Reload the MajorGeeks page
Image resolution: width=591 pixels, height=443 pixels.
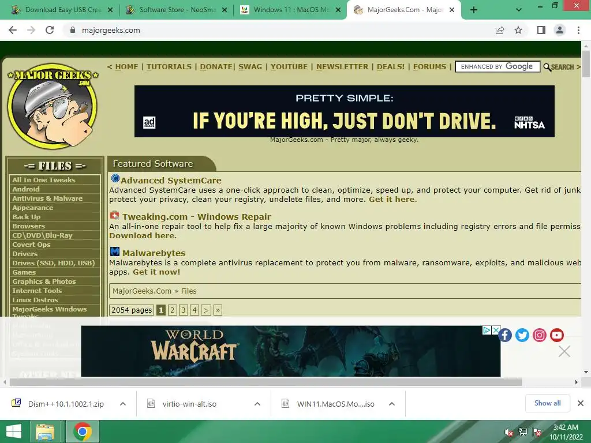pos(50,30)
